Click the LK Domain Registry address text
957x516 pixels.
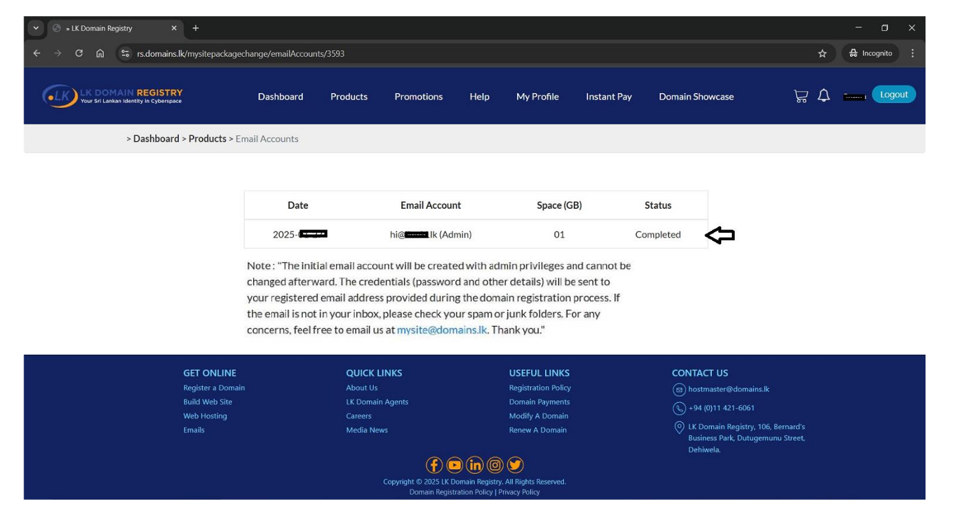tap(747, 438)
